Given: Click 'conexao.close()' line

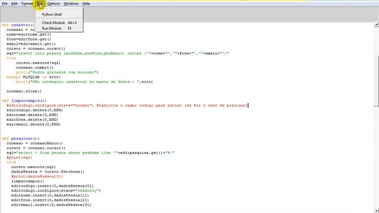Looking at the screenshot, I should 24,91.
